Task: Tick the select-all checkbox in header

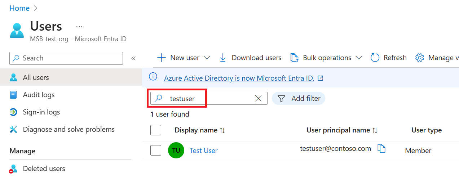Action: click(x=156, y=130)
